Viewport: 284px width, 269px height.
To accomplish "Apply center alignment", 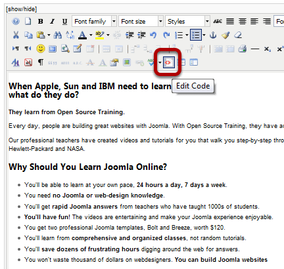I will (x=243, y=22).
